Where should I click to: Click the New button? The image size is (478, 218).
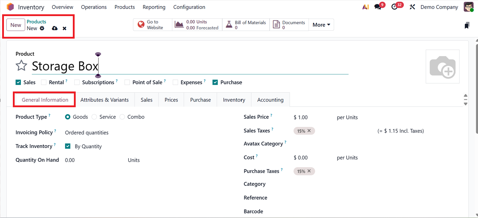(15, 25)
